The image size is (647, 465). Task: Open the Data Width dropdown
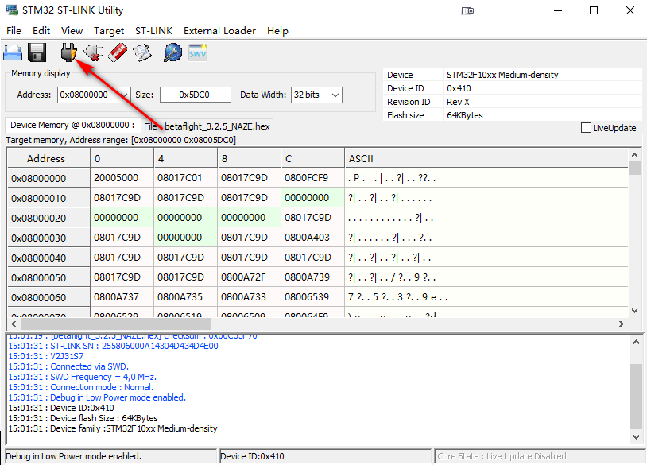tap(335, 95)
